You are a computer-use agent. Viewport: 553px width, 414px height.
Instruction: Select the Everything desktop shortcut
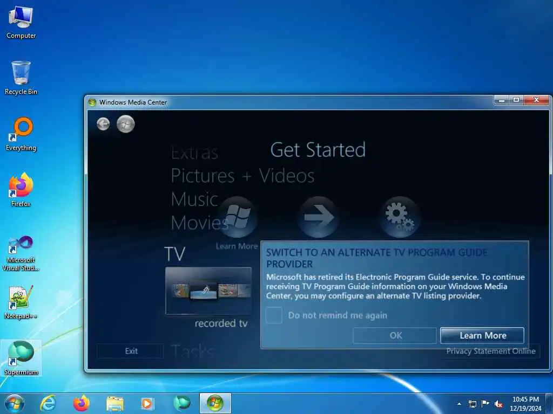tap(21, 134)
